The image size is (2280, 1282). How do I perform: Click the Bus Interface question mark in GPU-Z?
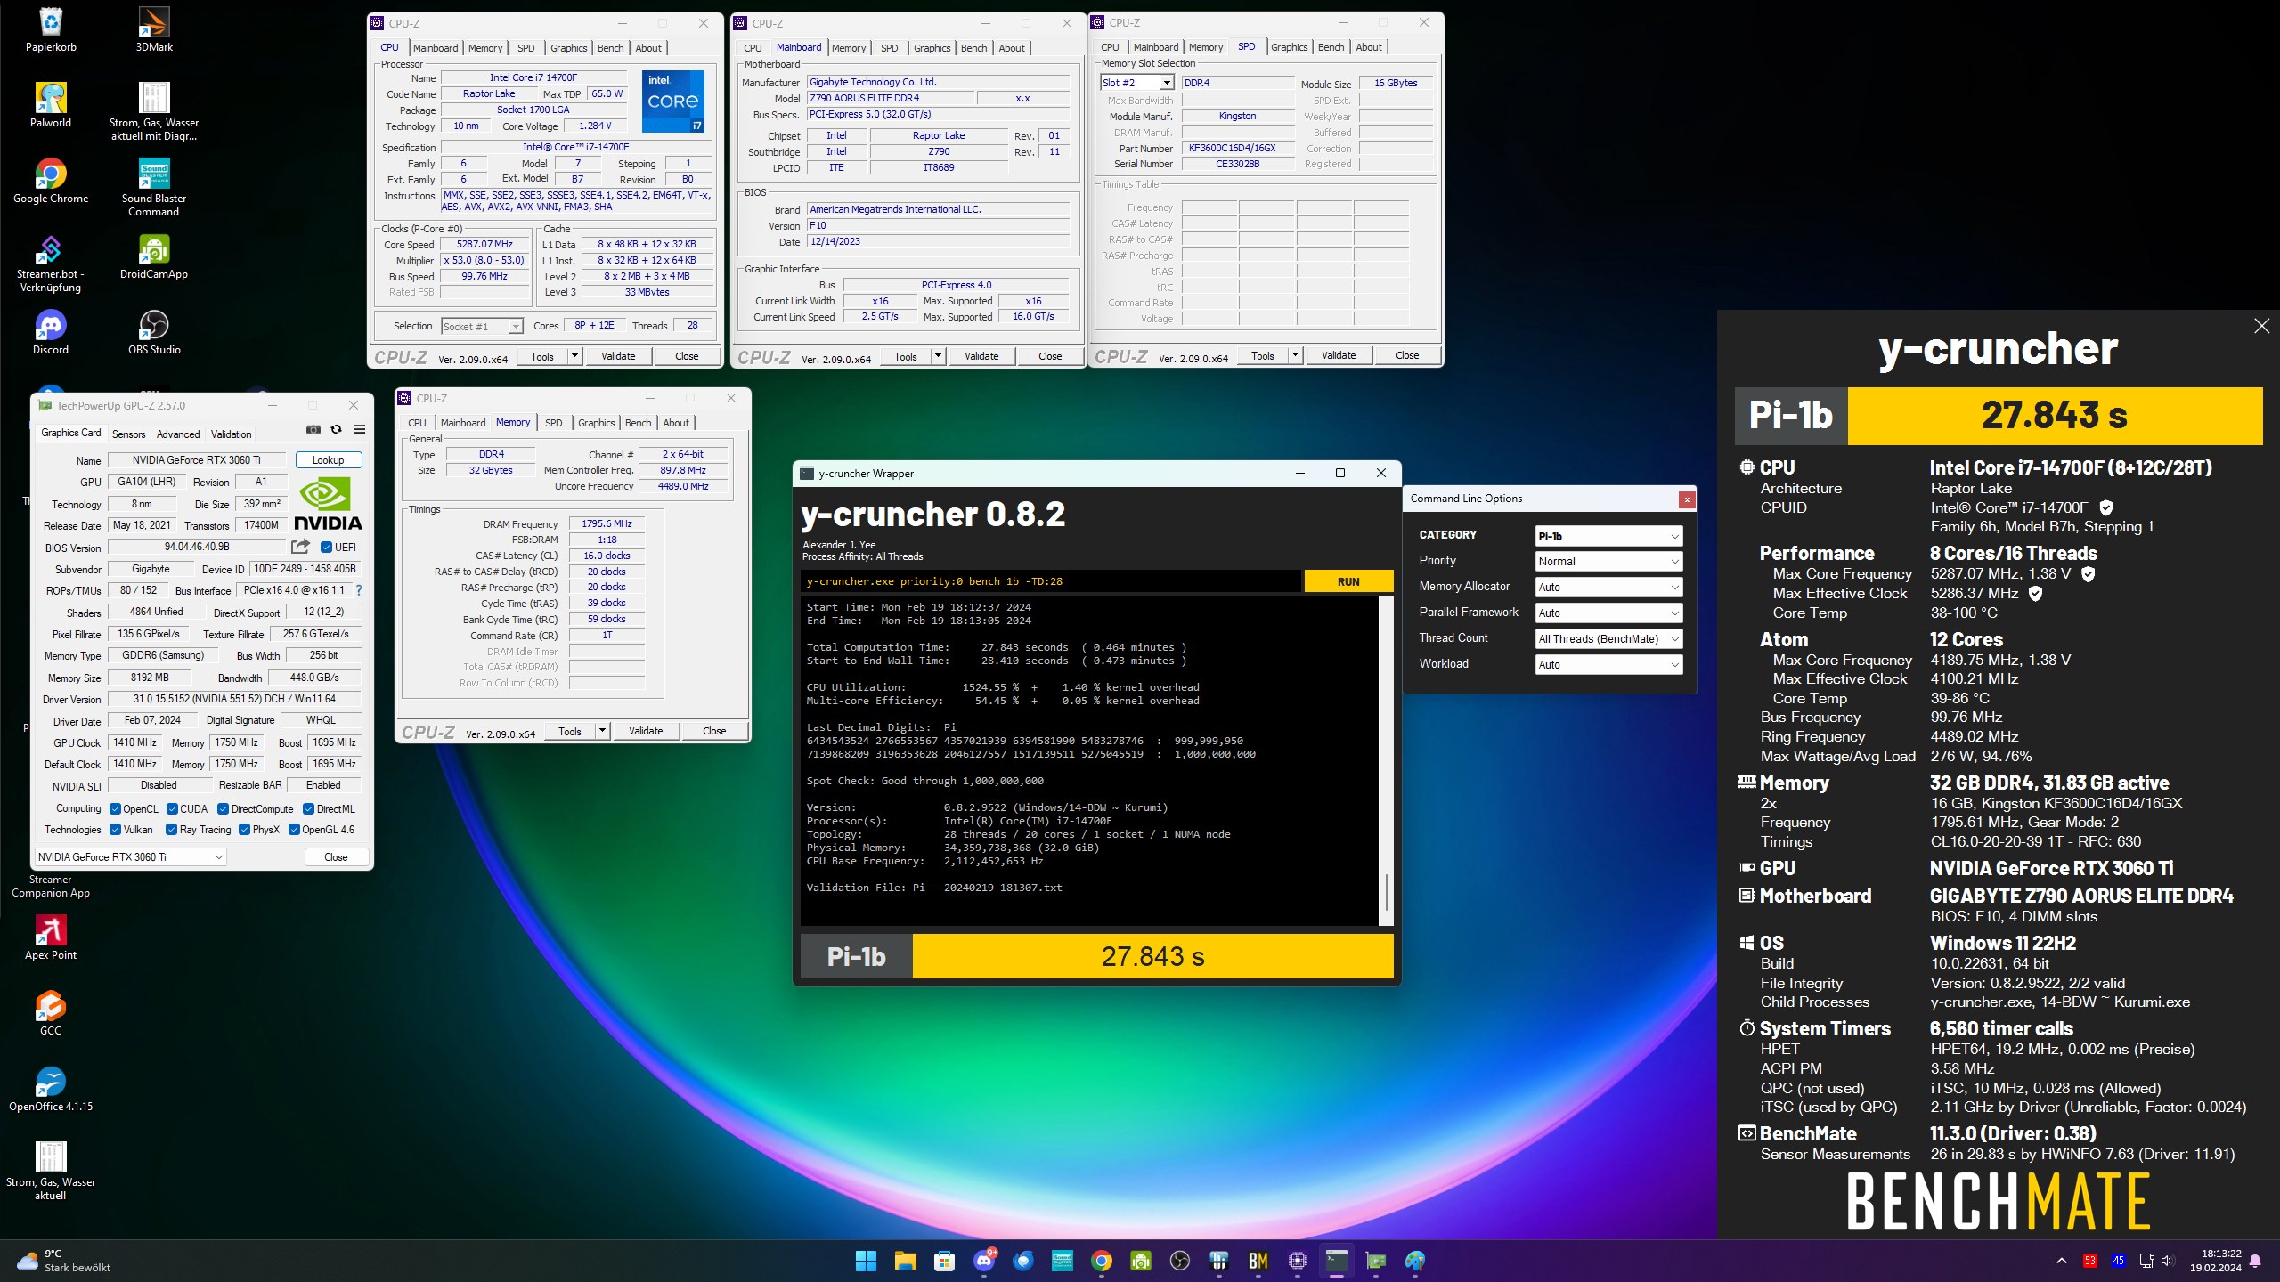pos(359,590)
